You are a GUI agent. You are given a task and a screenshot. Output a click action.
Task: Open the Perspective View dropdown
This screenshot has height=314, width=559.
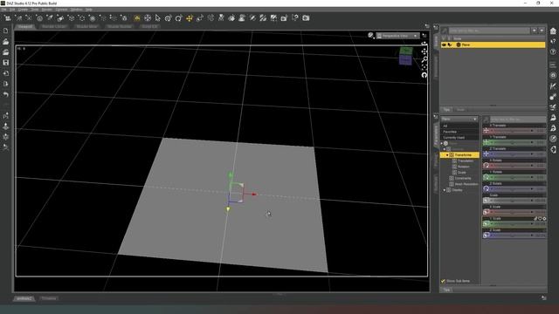pos(397,36)
